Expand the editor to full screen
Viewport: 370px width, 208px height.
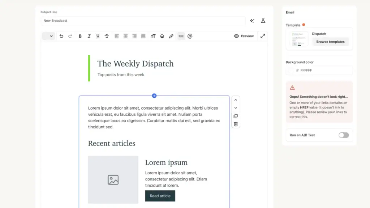coord(263,36)
